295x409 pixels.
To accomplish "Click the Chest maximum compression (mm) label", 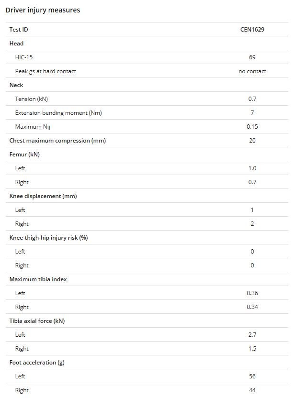I will coord(57,141).
